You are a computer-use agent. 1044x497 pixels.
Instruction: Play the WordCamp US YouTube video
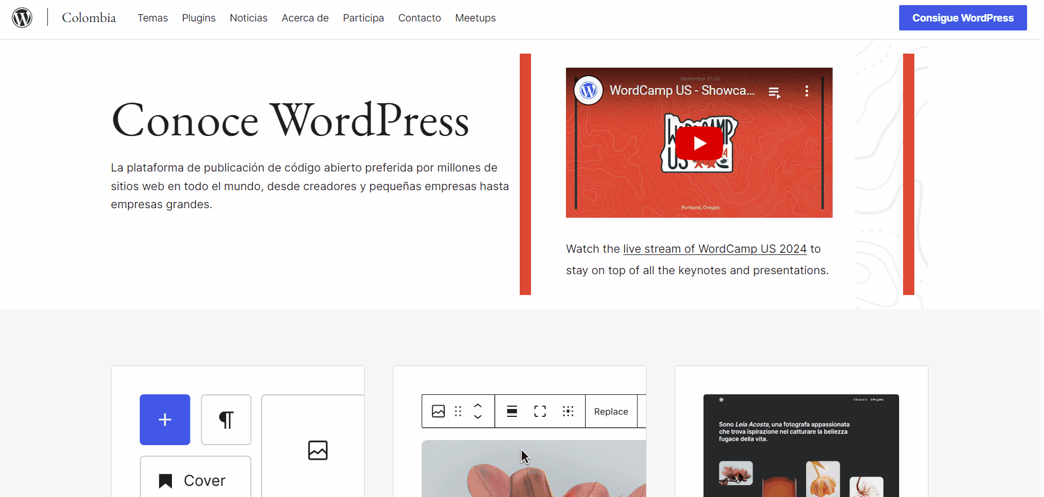699,143
